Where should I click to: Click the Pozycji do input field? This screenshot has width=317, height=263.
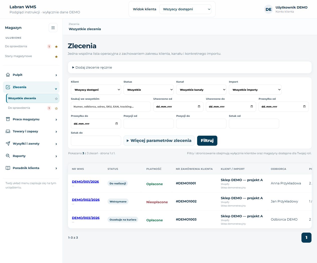click(x=201, y=124)
